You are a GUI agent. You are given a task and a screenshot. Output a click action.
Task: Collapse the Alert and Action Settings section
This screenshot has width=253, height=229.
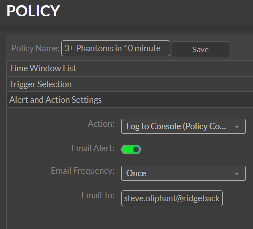tap(130, 100)
